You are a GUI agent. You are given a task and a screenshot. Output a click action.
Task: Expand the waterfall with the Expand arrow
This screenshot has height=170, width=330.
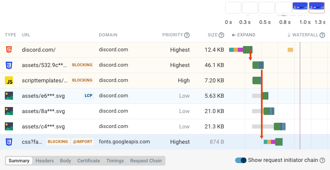click(244, 35)
